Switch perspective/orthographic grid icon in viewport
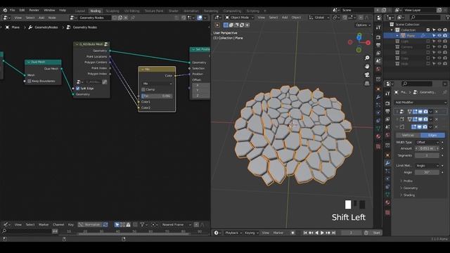Screen dimensions: 450x253 (x=367, y=84)
